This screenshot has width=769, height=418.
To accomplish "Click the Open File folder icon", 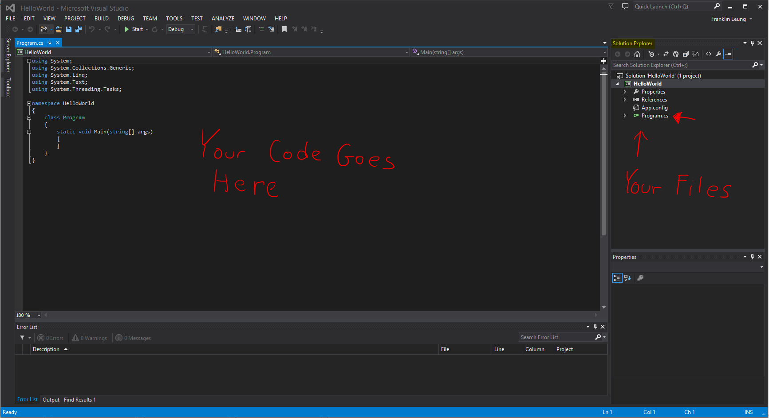I will (59, 29).
